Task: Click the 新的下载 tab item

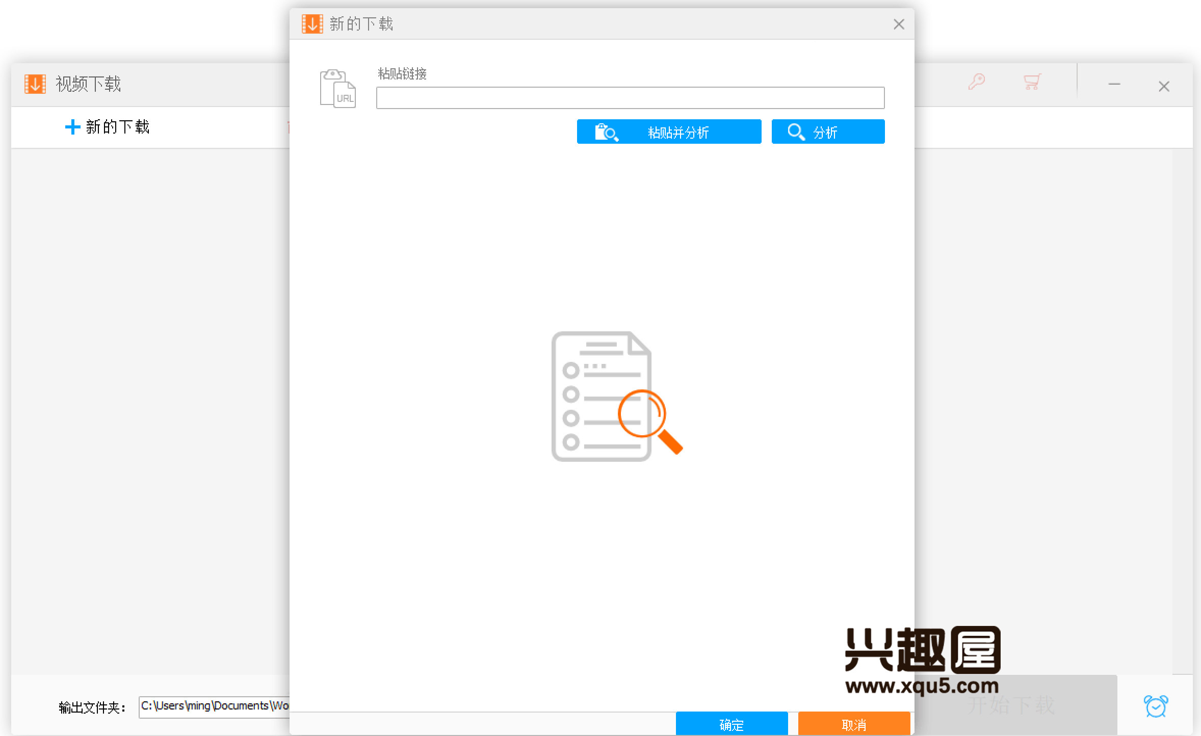Action: (x=107, y=127)
